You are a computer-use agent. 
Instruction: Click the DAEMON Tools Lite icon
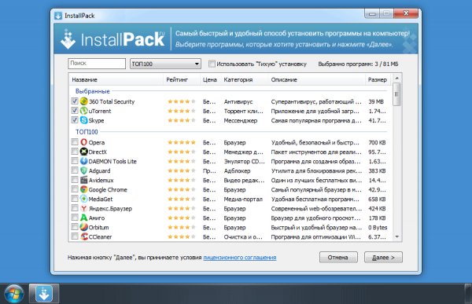(83, 161)
